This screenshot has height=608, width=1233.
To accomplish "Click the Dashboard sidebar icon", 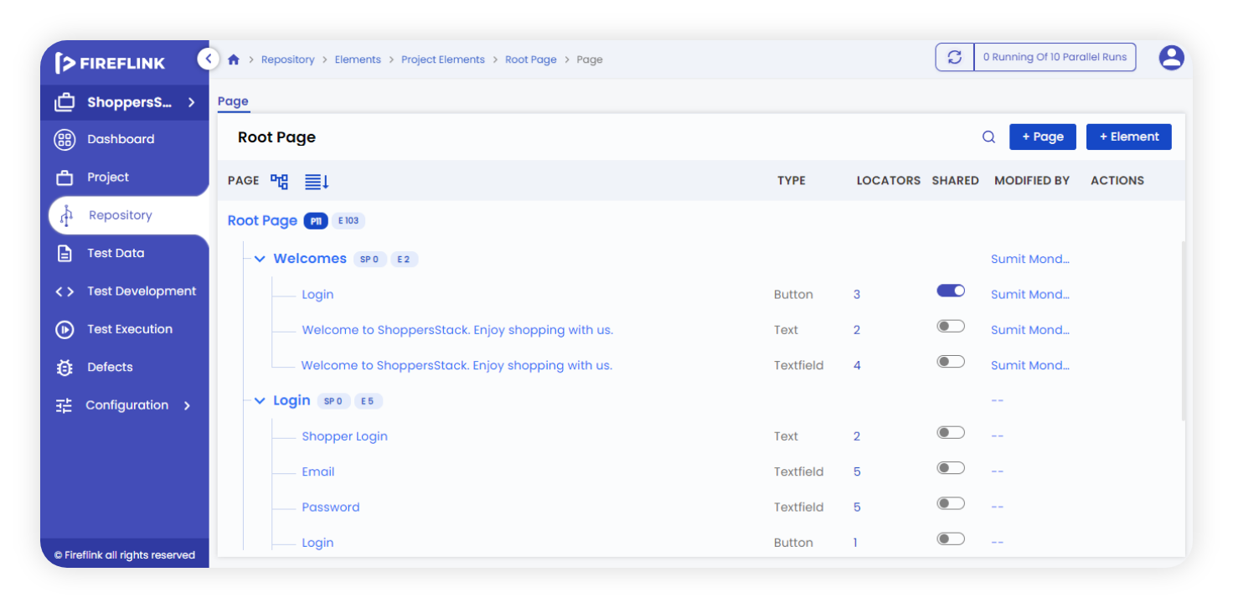I will pyautogui.click(x=64, y=140).
